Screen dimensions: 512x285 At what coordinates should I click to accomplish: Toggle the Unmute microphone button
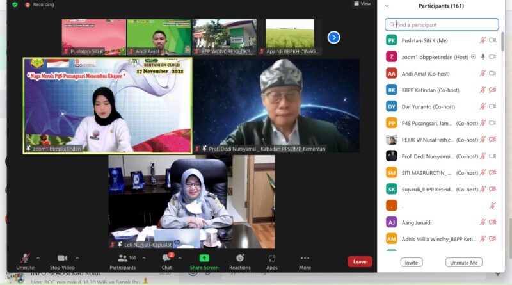[x=26, y=261]
